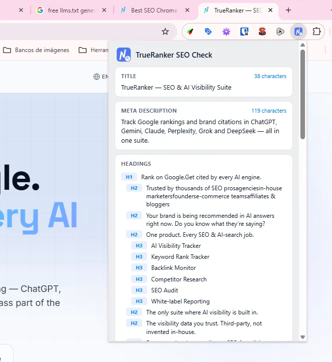Click H3 'Backlink Monitor'
This screenshot has width=332, height=362.
[x=173, y=268]
